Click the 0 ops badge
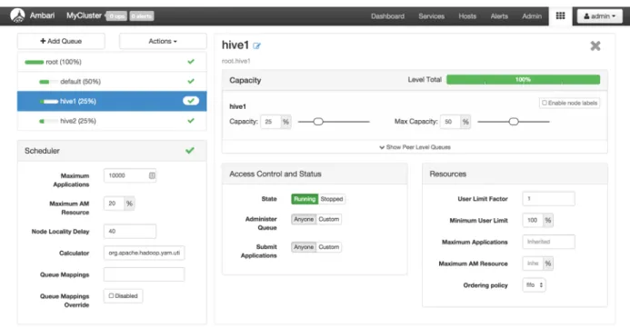This screenshot has width=630, height=328. (x=117, y=16)
